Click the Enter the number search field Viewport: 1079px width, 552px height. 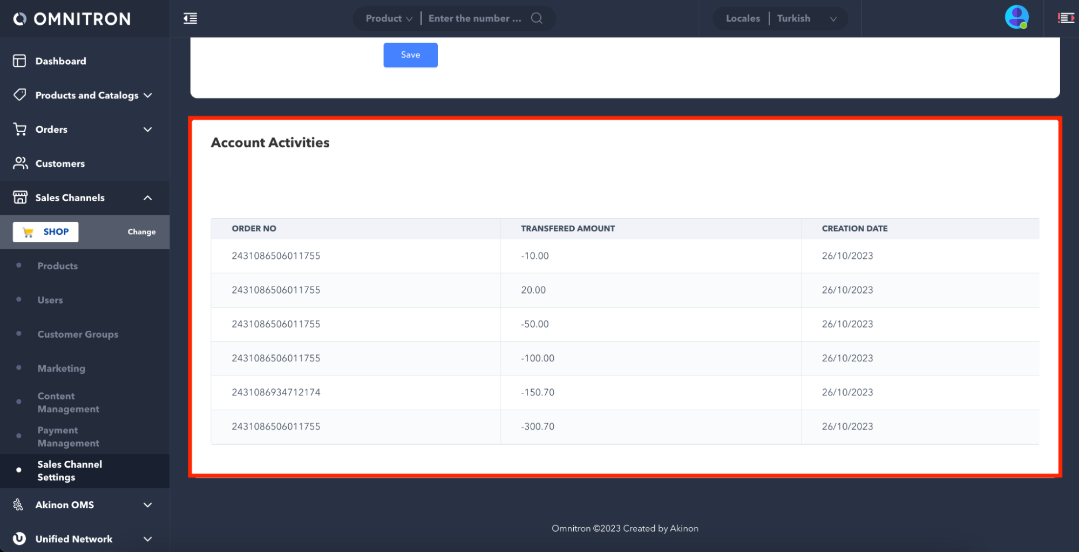475,18
